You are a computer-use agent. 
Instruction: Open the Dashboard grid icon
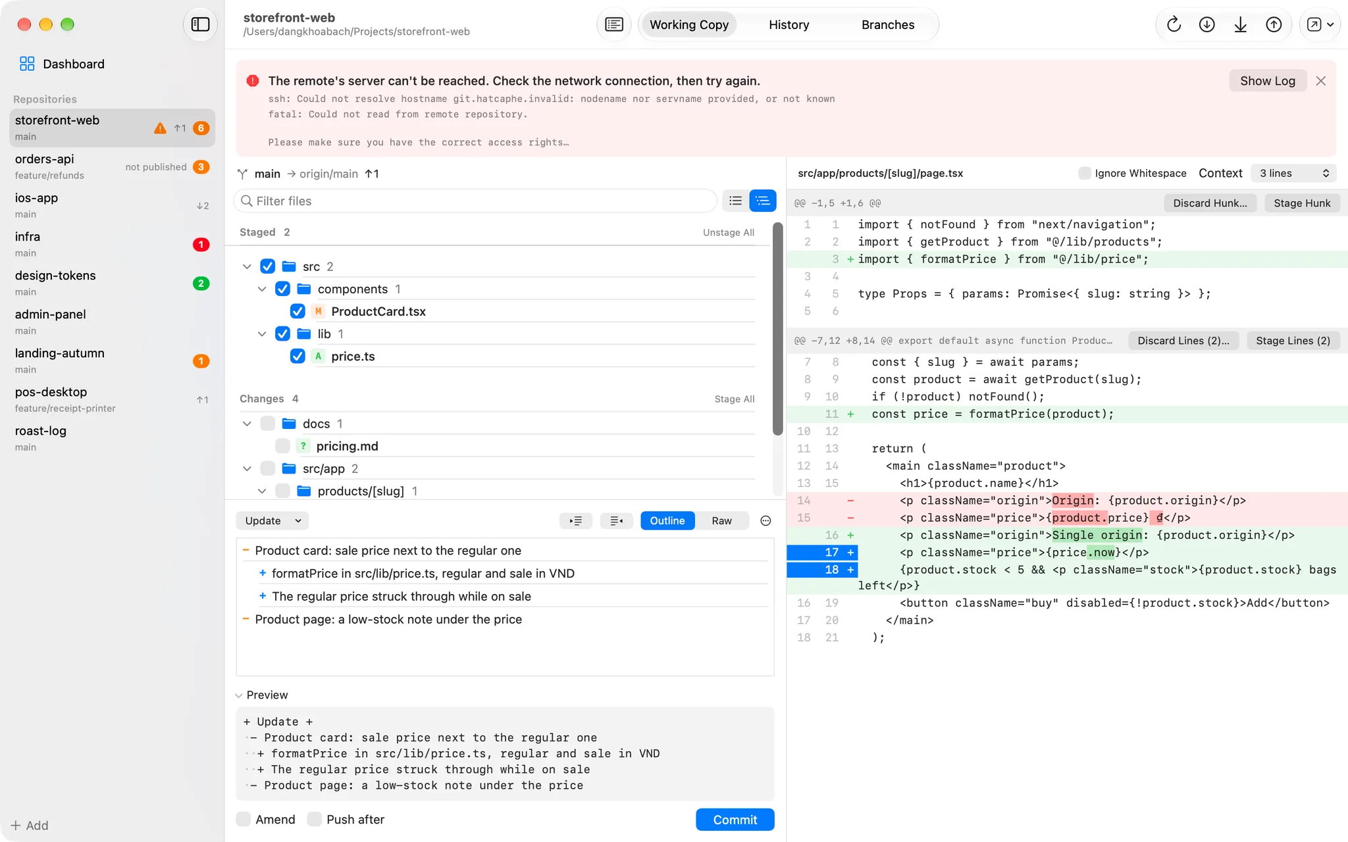pos(27,64)
